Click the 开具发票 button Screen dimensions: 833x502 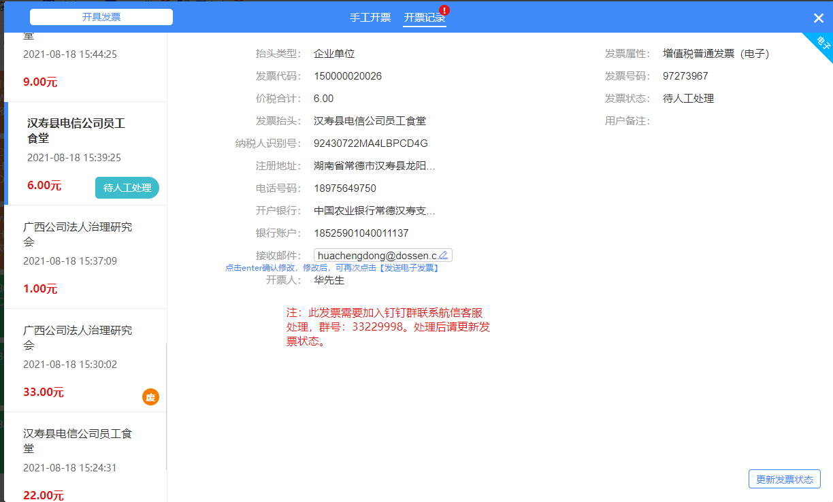click(x=101, y=17)
